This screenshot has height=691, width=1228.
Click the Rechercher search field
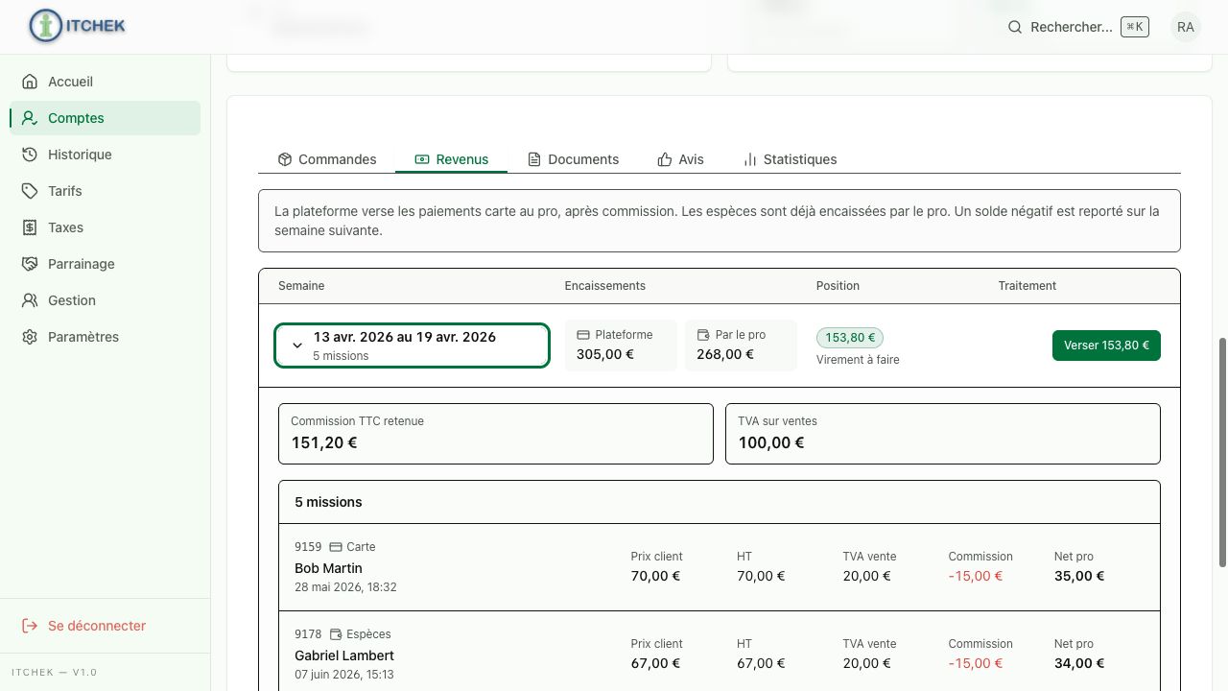(x=1077, y=27)
